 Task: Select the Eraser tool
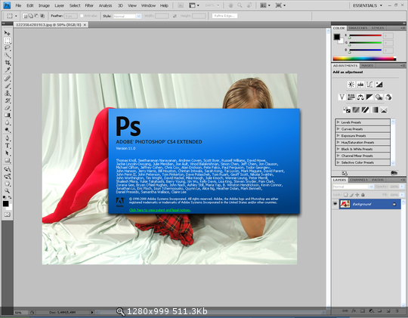tap(8, 108)
